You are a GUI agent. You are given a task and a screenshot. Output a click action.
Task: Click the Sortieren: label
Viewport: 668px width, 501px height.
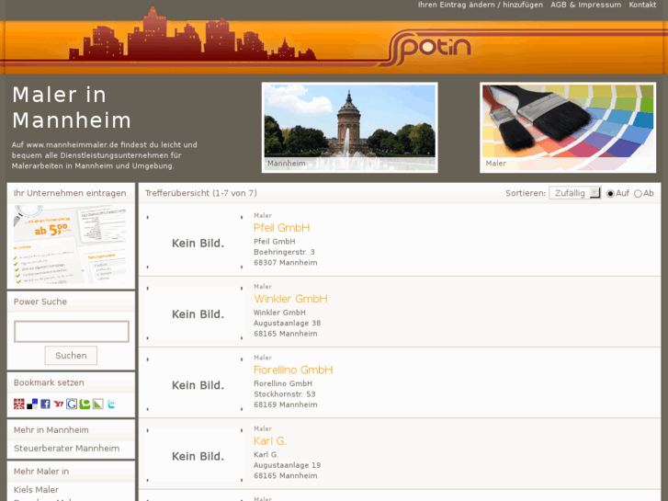526,193
